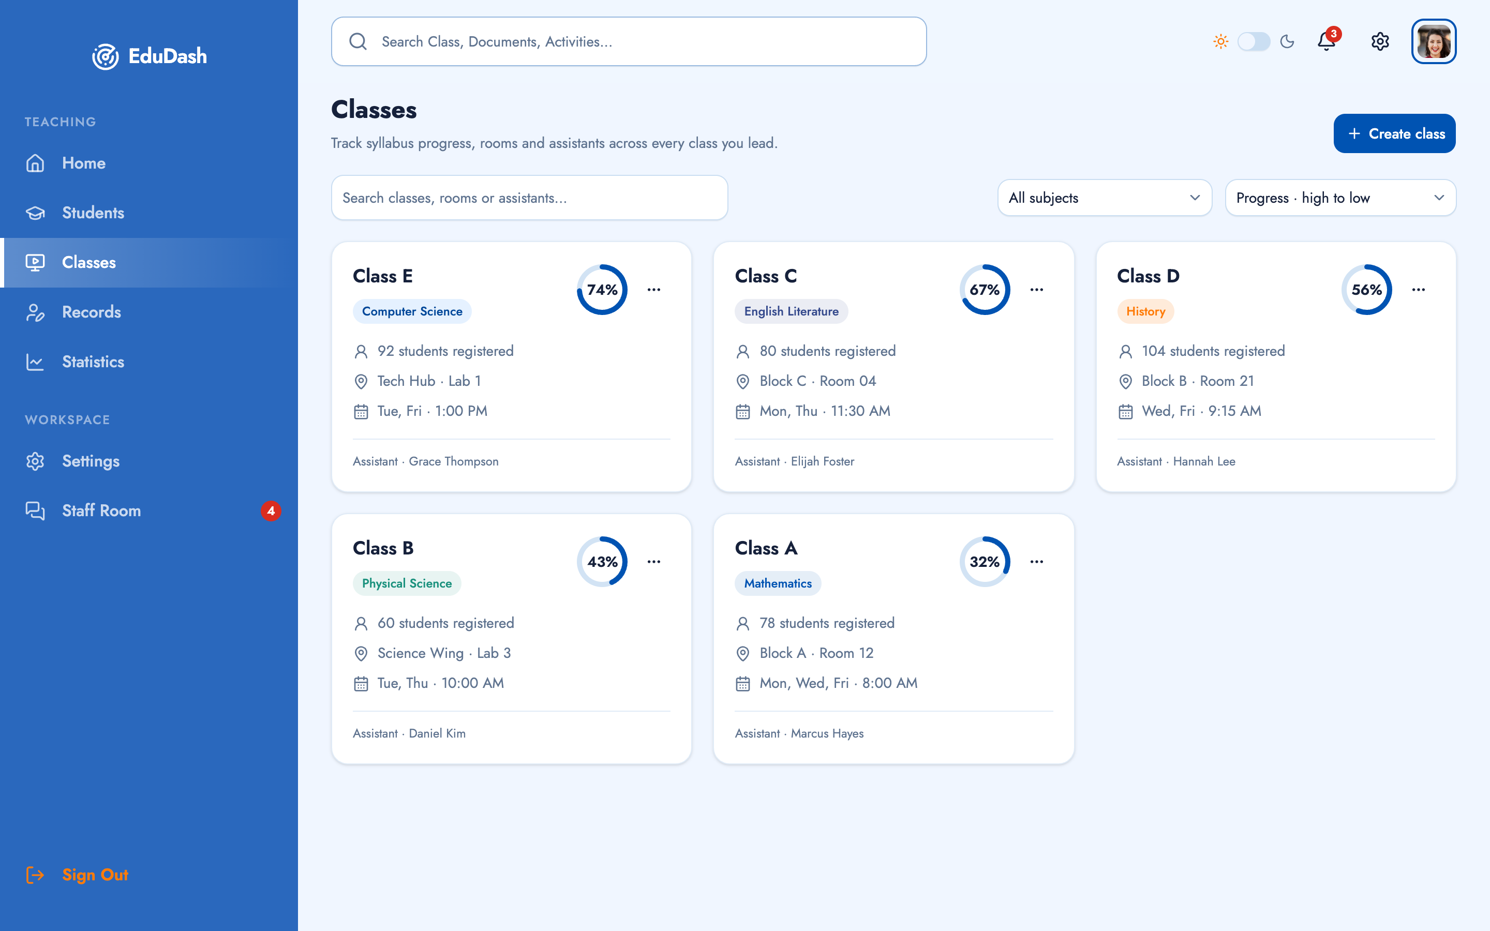Open the user profile avatar
1490x931 pixels.
(1434, 41)
